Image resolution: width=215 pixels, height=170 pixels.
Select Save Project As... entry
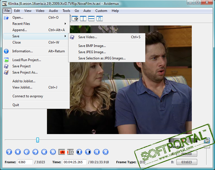[x=36, y=72]
